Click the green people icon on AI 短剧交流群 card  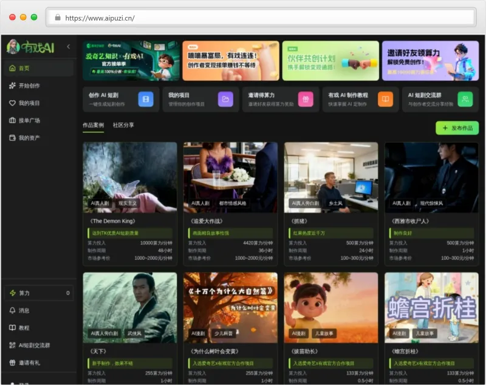tap(465, 100)
